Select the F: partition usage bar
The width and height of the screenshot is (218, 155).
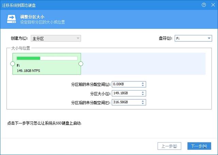(47, 58)
